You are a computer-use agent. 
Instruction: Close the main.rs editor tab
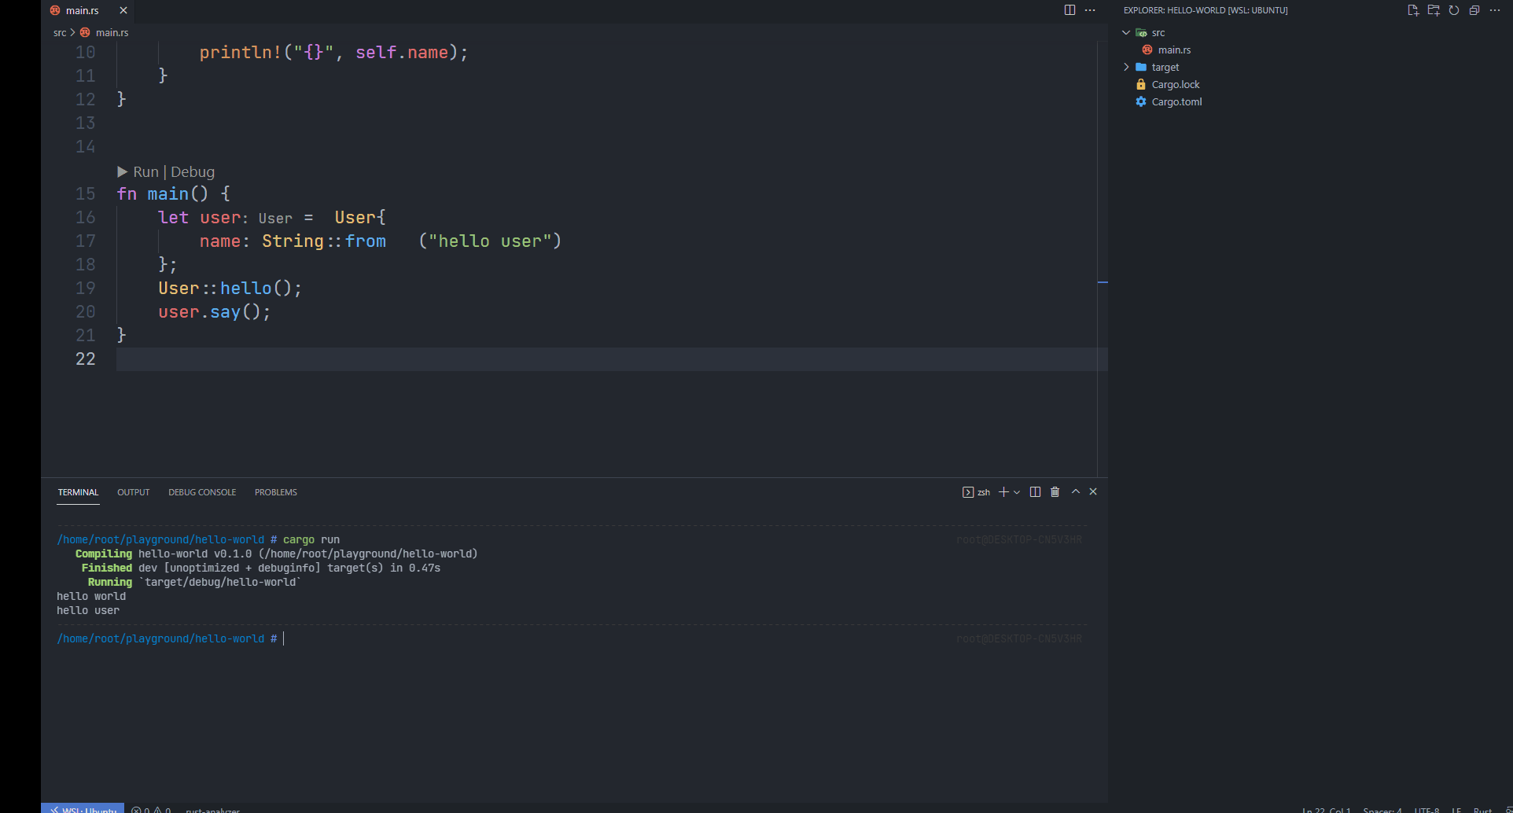point(123,10)
